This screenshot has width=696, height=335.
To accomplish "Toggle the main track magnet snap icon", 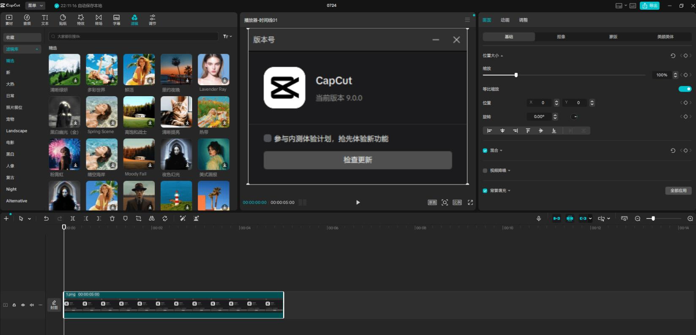I will coord(557,219).
